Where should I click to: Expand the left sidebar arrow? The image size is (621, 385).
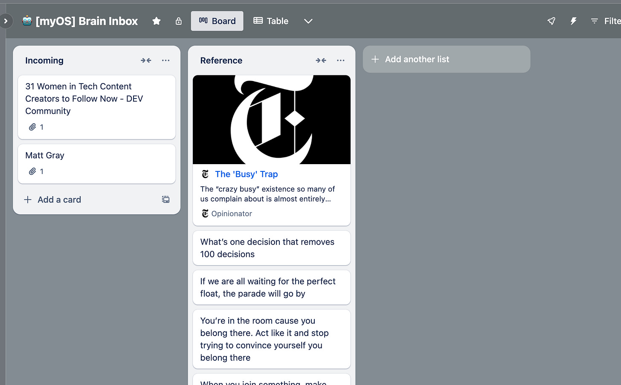click(x=6, y=20)
